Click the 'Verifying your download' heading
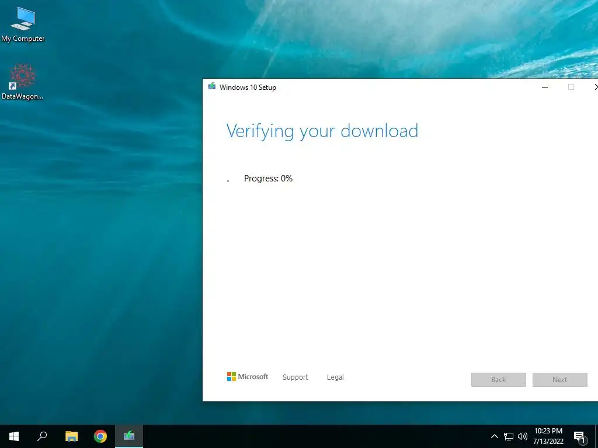 coord(322,131)
